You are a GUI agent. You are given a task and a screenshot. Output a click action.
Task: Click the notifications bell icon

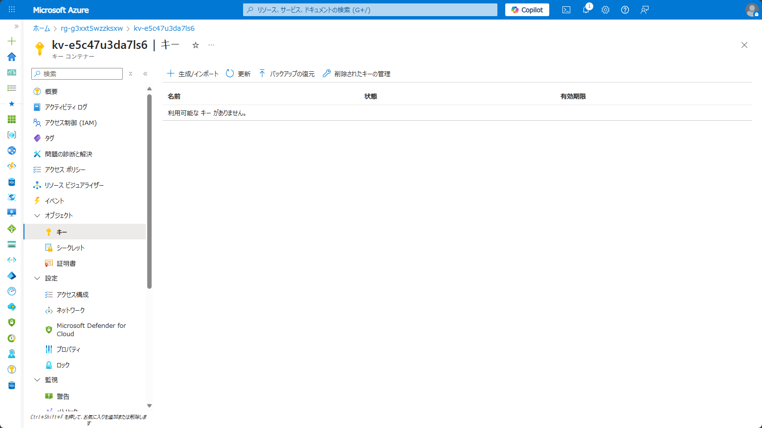pyautogui.click(x=585, y=10)
